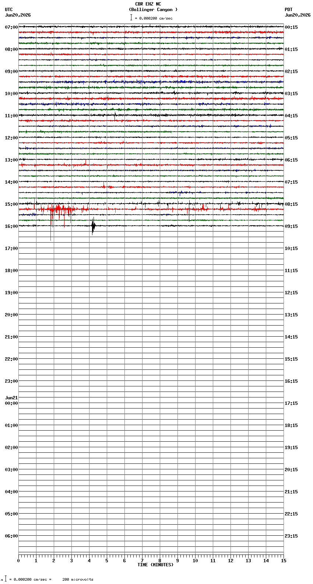The image size is (313, 584).
Task: Click minute 2 on the time axis
Action: coord(54,561)
